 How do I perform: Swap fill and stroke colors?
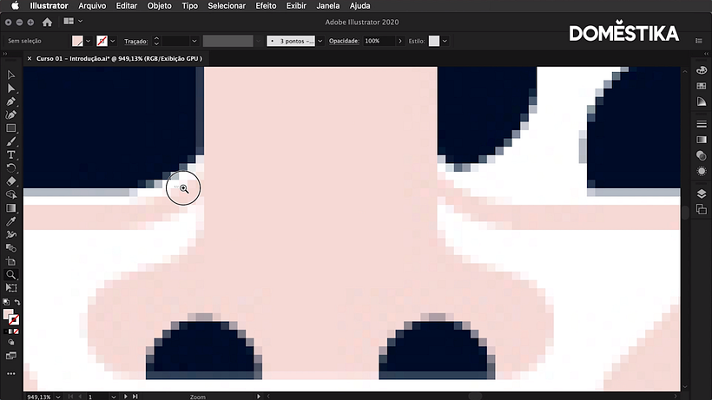[17, 302]
